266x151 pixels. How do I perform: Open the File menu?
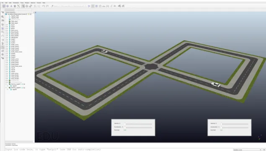[x=3, y=3]
